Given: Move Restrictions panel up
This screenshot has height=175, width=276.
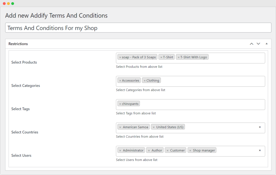Looking at the screenshot, I should (251, 44).
